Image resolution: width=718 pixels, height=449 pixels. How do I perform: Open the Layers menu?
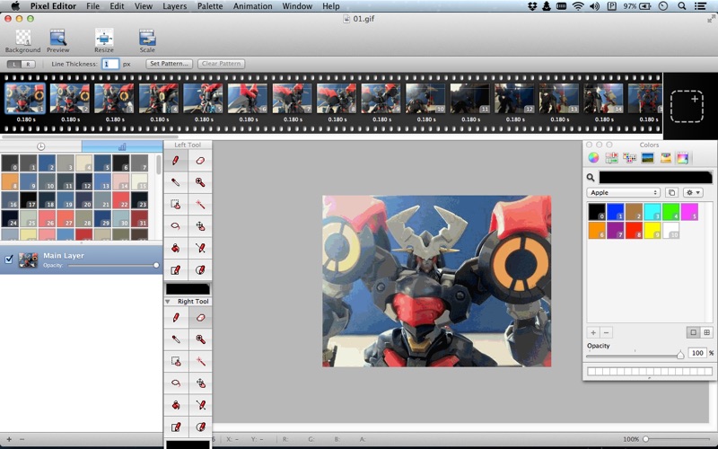[175, 6]
